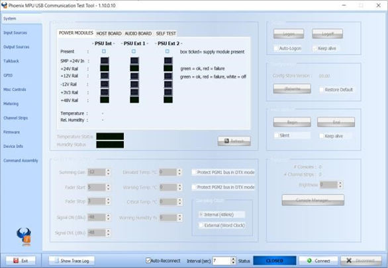This screenshot has height=268, width=388.
Task: Click the Warning Humidity spinner arrows
Action: (180, 217)
